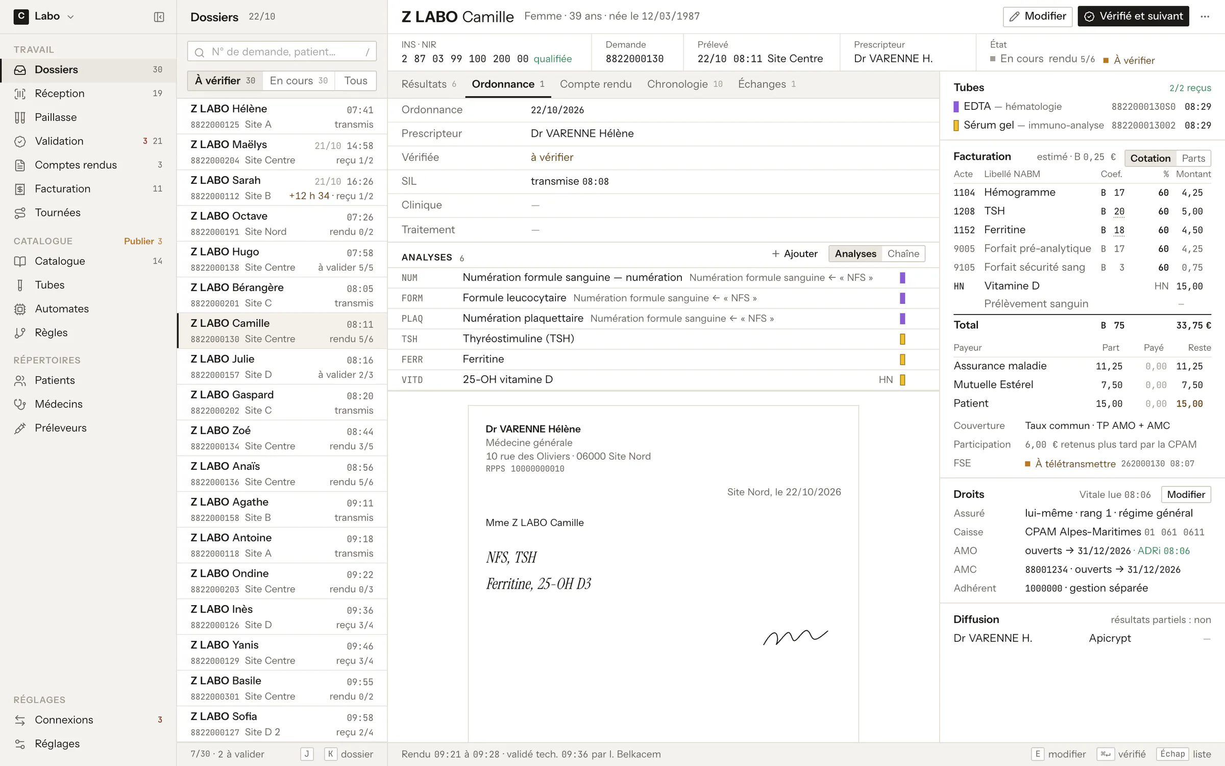
Task: Open Règles branch icon
Action: [20, 333]
